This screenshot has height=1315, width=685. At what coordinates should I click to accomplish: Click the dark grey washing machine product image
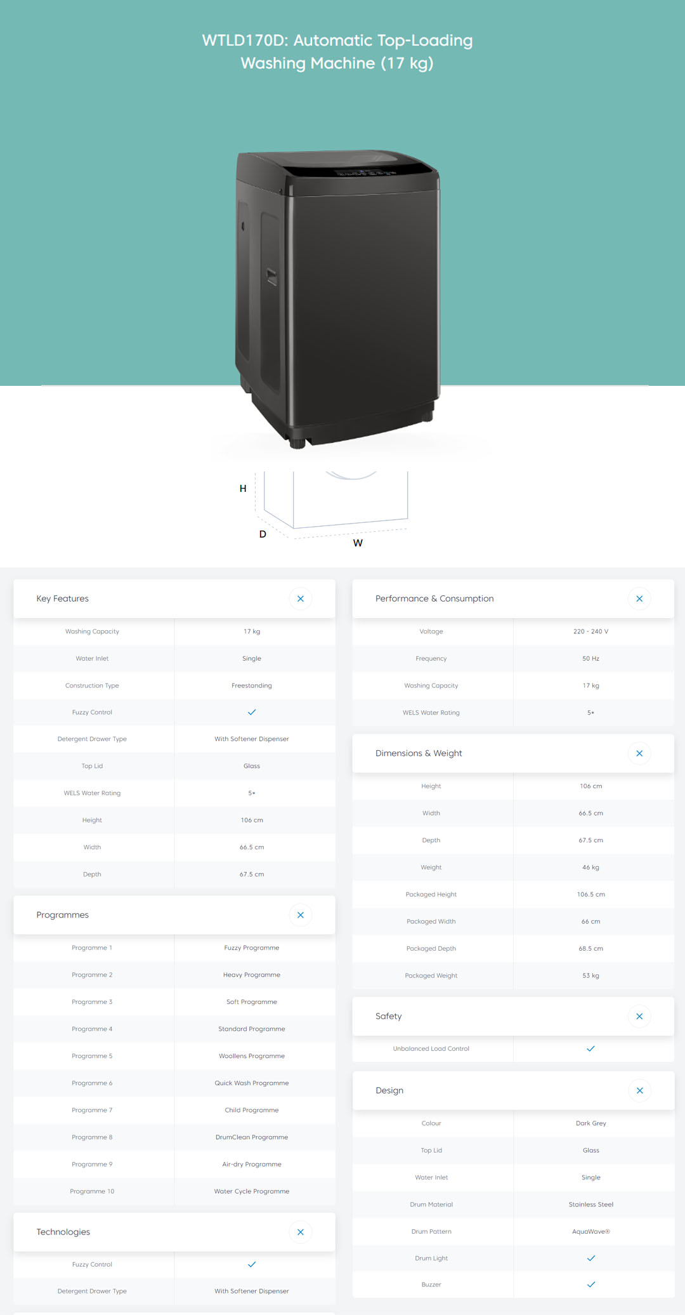coord(337,298)
